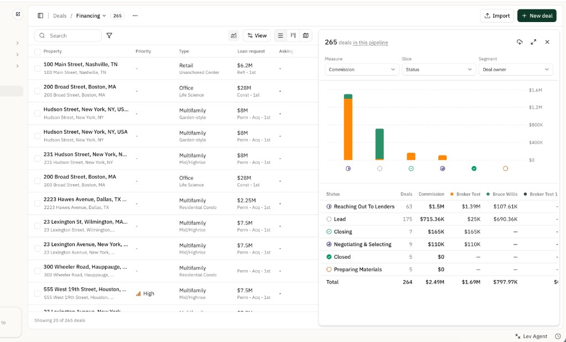Open the View options dropdown
This screenshot has width=566, height=342.
point(257,35)
